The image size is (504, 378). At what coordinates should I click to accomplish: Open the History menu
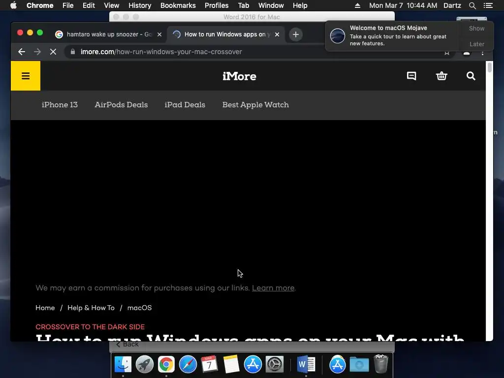140,5
